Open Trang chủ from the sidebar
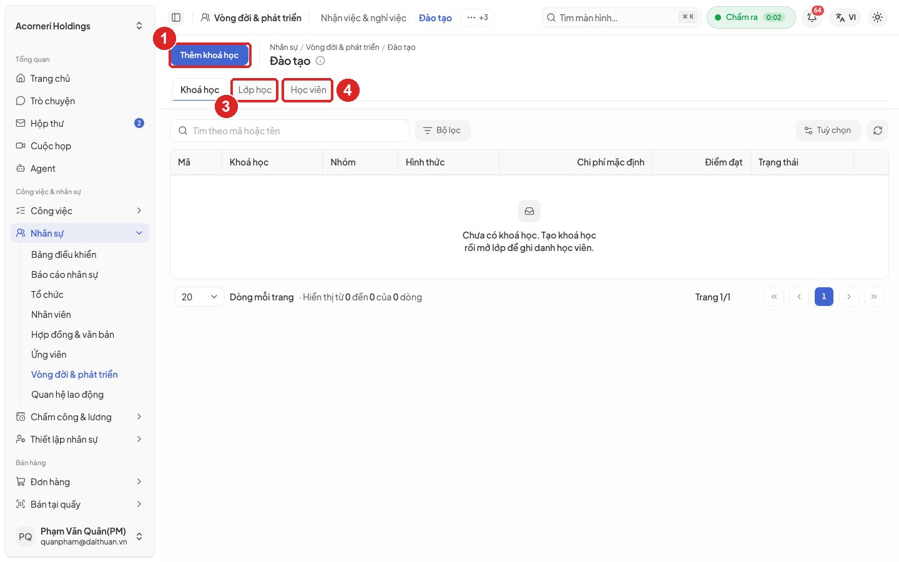Screen dimensions: 899x562 [x=80, y=79]
